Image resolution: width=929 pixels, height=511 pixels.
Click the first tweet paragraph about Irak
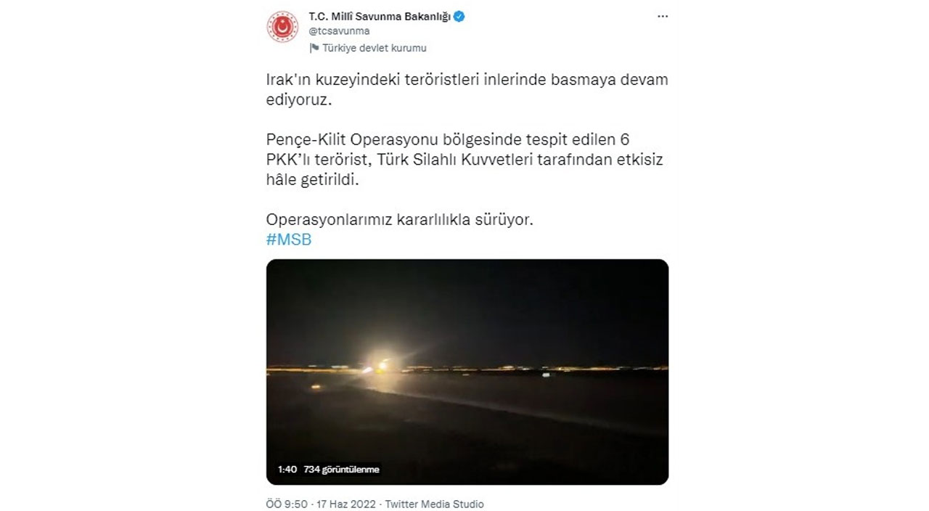pyautogui.click(x=467, y=91)
